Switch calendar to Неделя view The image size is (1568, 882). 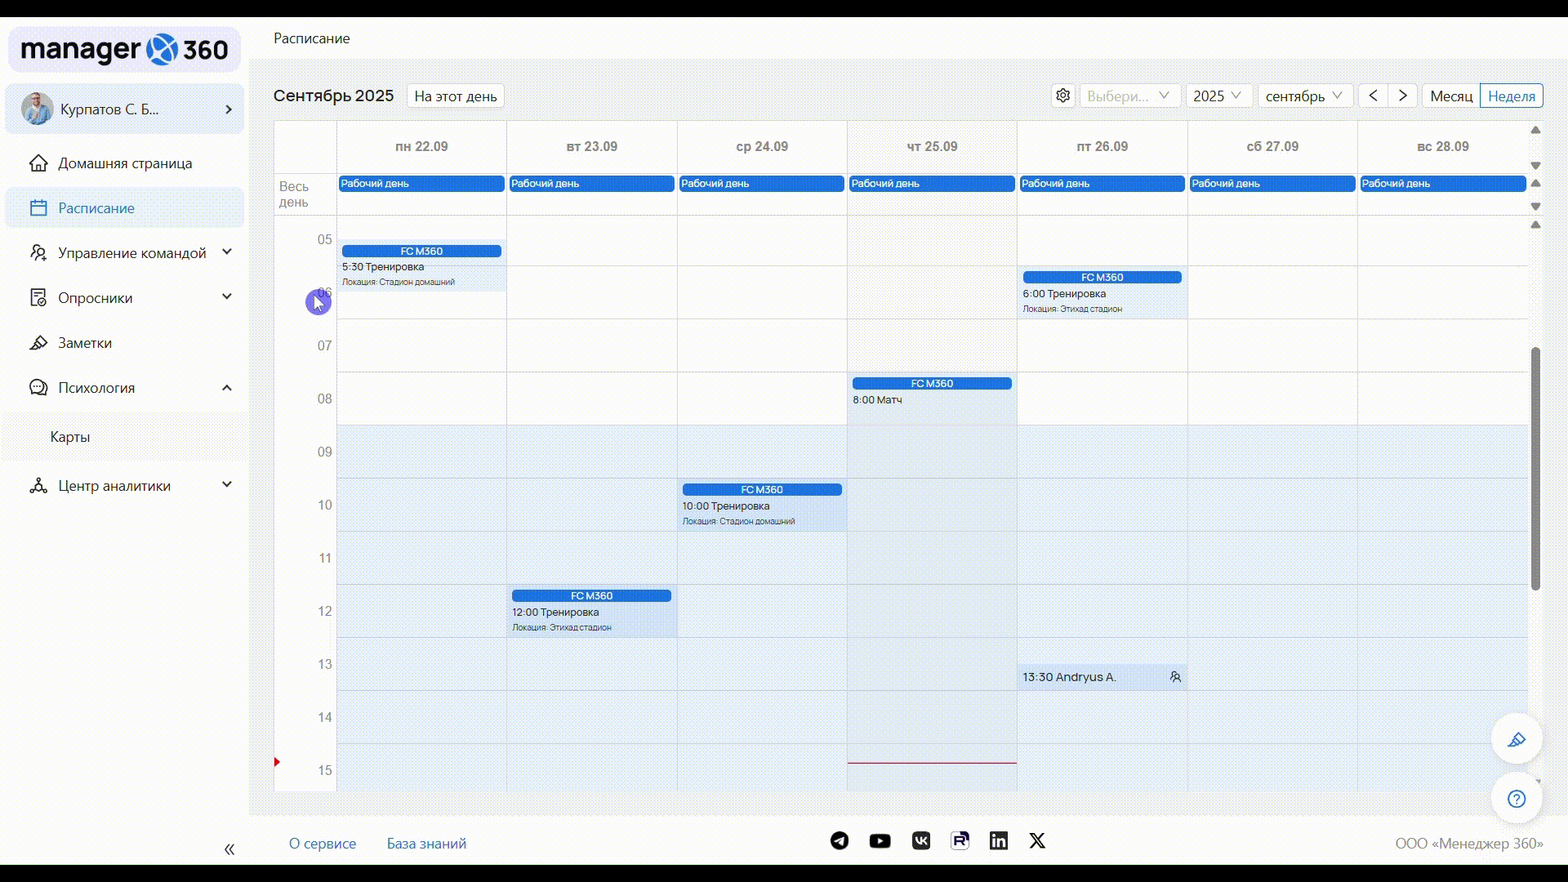[1511, 96]
